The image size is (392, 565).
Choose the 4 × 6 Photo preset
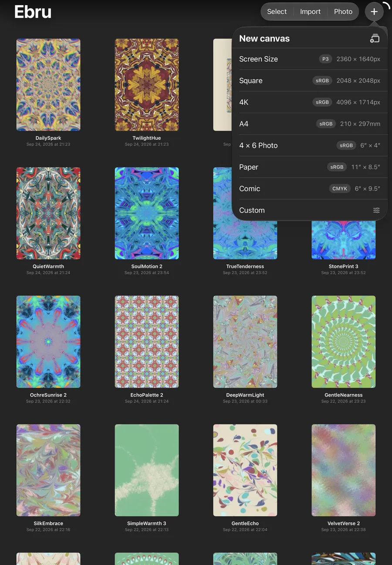[310, 145]
